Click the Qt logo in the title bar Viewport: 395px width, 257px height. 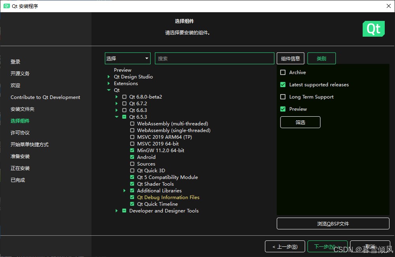coord(7,6)
